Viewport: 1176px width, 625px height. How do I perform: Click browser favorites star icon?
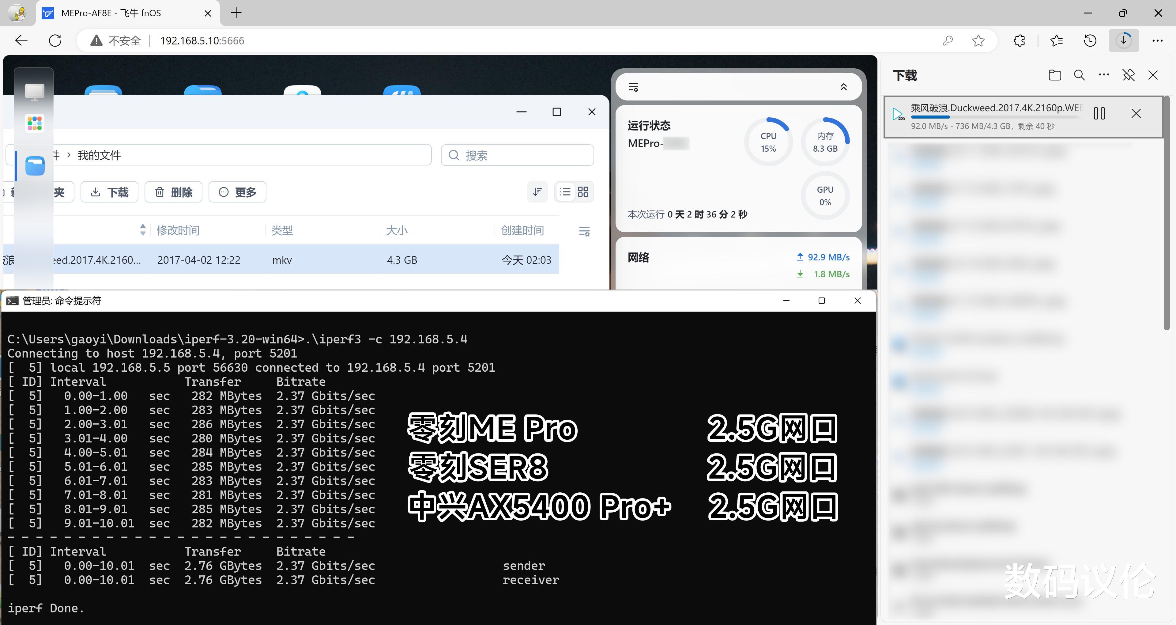pyautogui.click(x=978, y=41)
